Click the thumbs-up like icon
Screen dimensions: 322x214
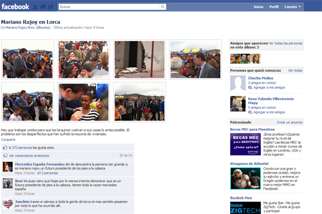pos(5,147)
